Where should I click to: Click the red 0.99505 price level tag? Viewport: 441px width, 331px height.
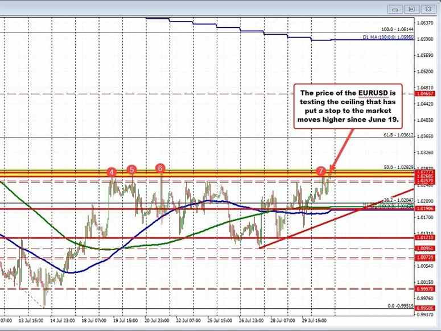pos(425,308)
